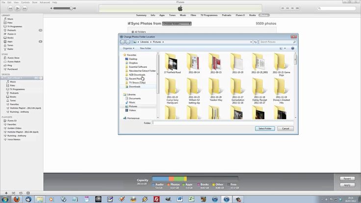
Task: Switch to the Summary tab
Action: pos(141,15)
